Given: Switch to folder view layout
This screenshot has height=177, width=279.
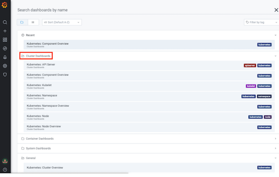Looking at the screenshot, I should pyautogui.click(x=22, y=22).
